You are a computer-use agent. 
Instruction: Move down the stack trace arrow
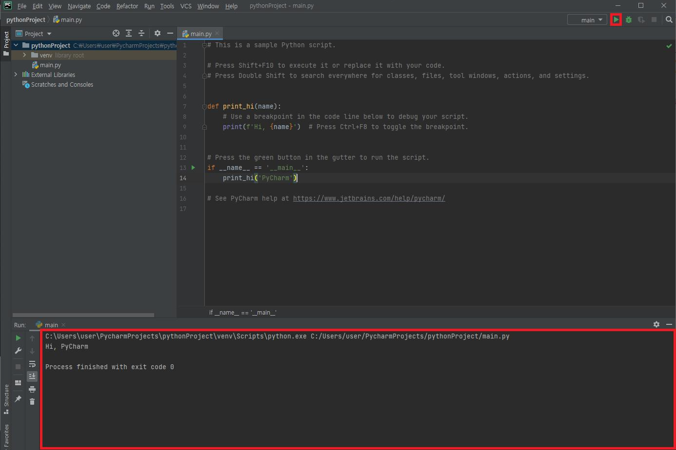[32, 351]
